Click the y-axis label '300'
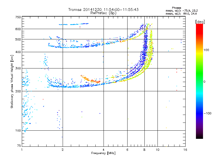This screenshot has height=163, width=218. click(18, 68)
